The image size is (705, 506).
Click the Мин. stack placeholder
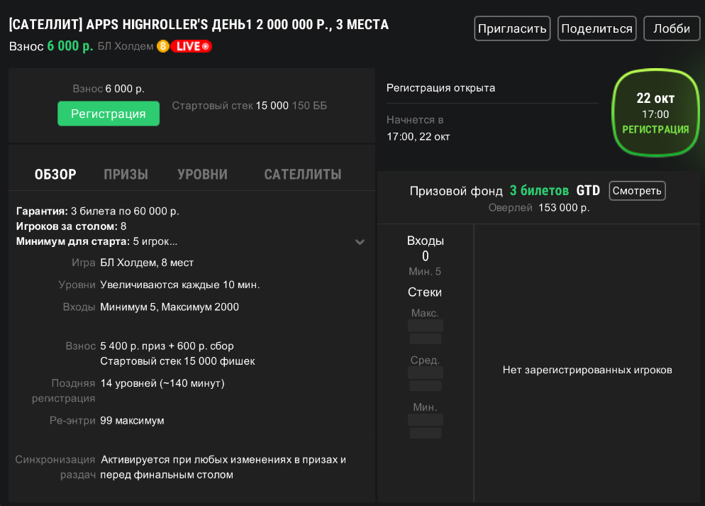[x=425, y=425]
